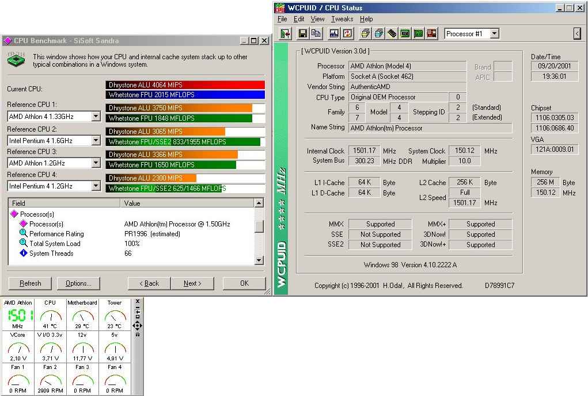
Task: Open the Reference CPU 2 dropdown
Action: [x=96, y=140]
